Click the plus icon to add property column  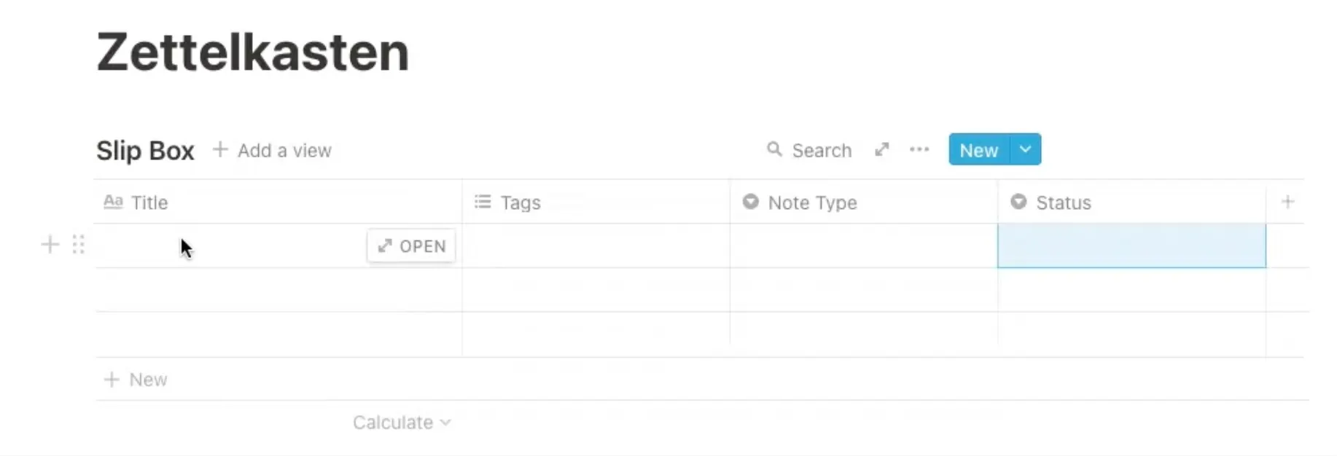coord(1287,202)
